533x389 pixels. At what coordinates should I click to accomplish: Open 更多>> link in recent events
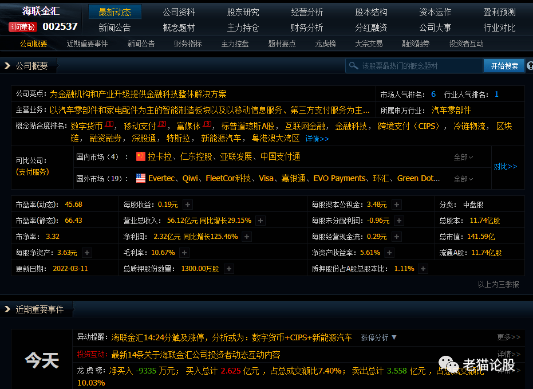508,337
